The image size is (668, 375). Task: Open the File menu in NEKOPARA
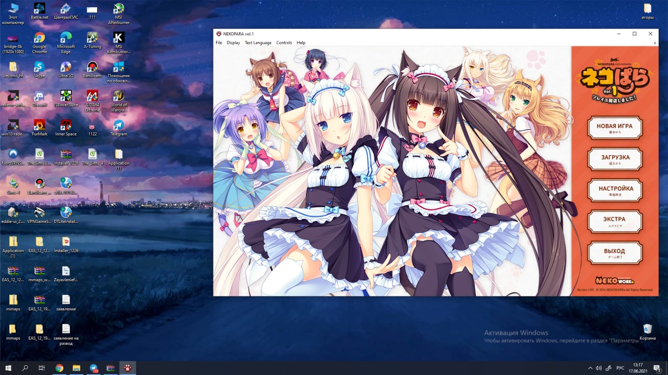point(219,43)
